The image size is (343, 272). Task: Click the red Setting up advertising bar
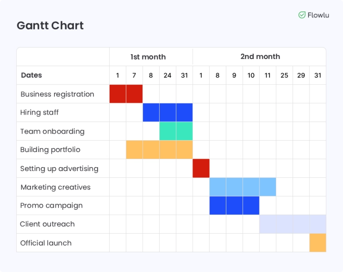click(x=201, y=168)
